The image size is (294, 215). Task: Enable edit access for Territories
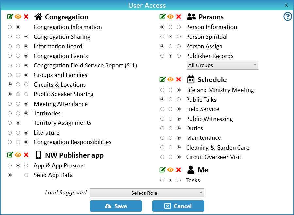(10, 113)
